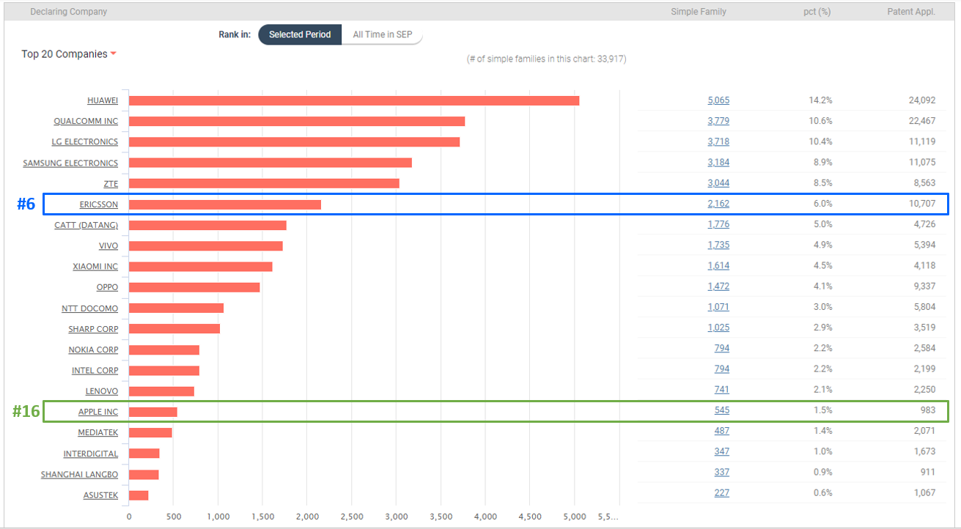This screenshot has height=529, width=961.
Task: Open the SHANGHAI LANGBO company link
Action: 79,475
